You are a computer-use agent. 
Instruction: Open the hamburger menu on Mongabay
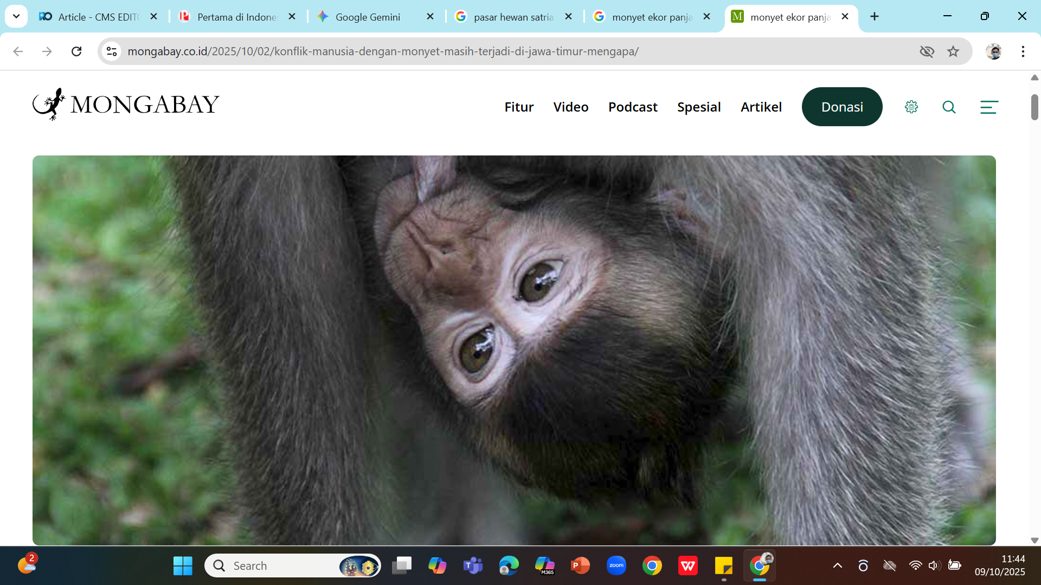tap(988, 107)
